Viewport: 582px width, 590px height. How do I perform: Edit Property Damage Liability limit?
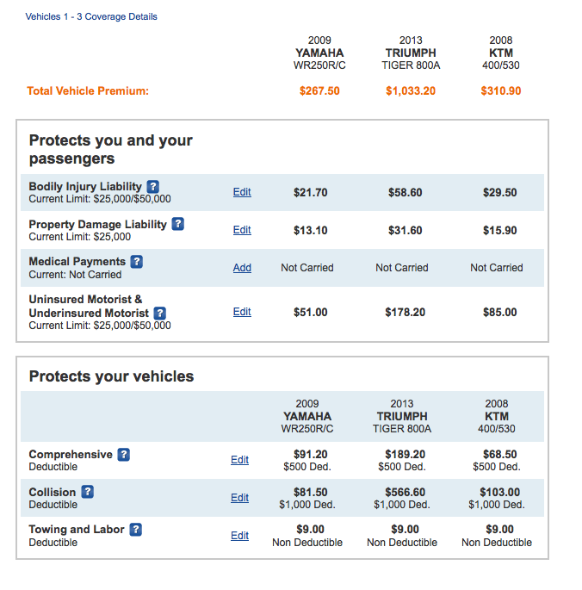[x=242, y=230]
